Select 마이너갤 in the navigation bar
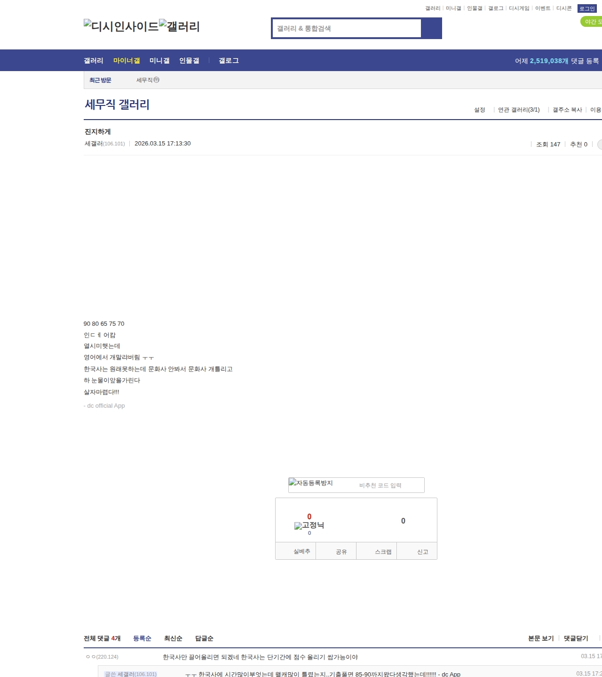 (x=127, y=61)
